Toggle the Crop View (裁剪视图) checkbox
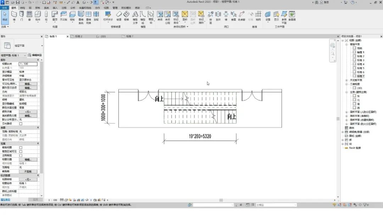The image size is (383, 215). point(21,147)
